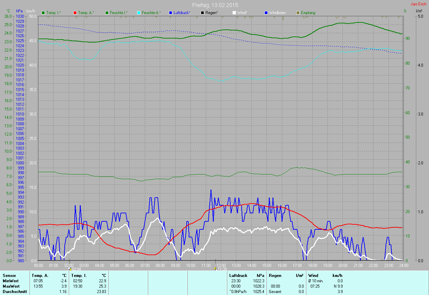Screen dimensions: 429x295
Task: Click the Durchschnitt row label
Action: [x=13, y=292]
